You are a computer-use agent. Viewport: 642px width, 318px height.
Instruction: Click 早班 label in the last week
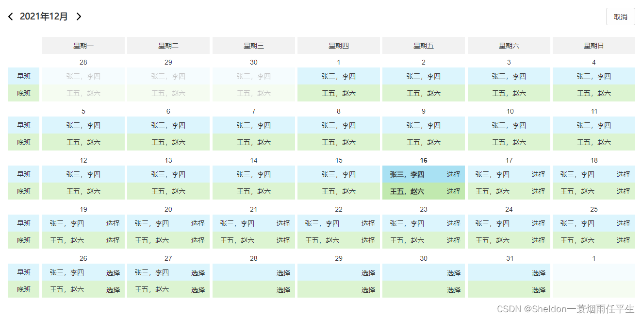point(24,272)
